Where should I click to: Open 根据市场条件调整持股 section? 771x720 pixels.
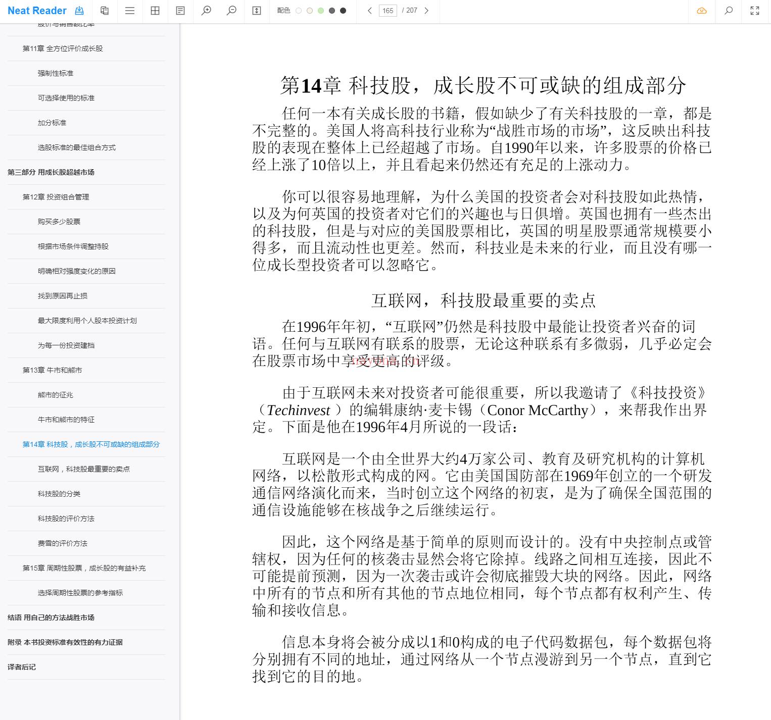tap(73, 246)
